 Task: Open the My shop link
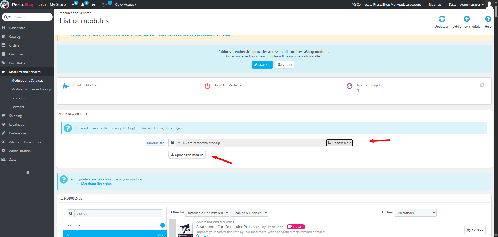[x=435, y=5]
